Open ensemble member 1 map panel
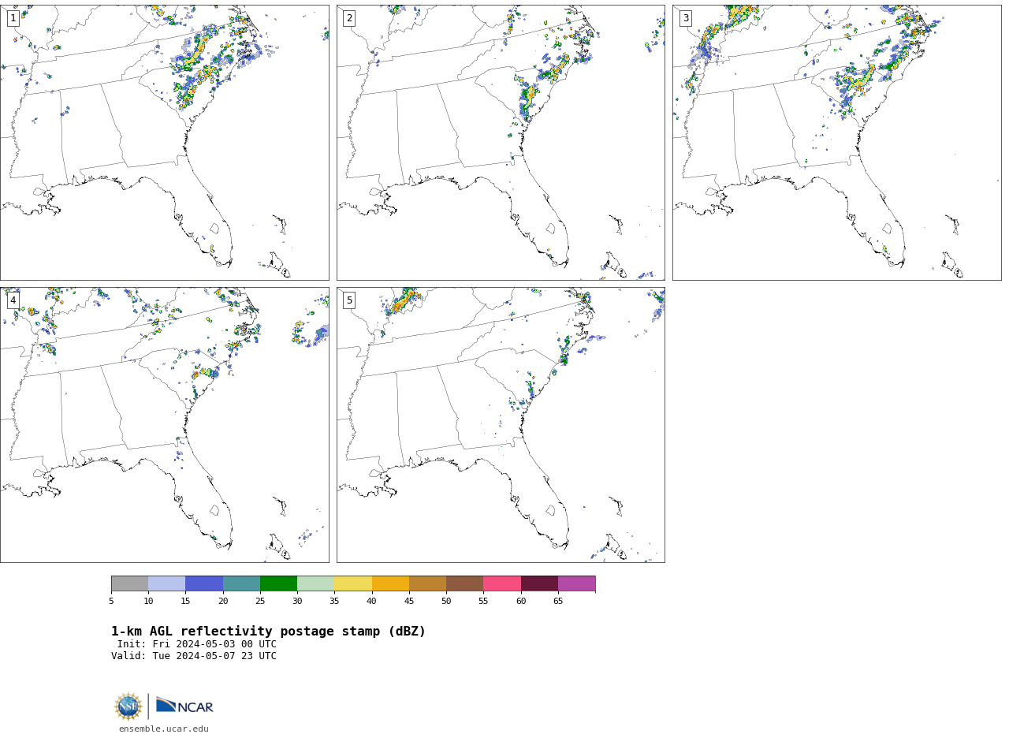1009x738 pixels. 165,143
